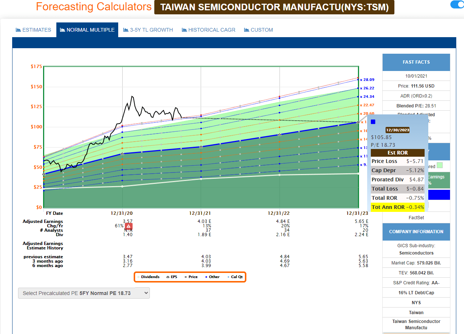464x334 pixels.
Task: Click the Price Loss row in tooltip
Action: tap(398, 161)
